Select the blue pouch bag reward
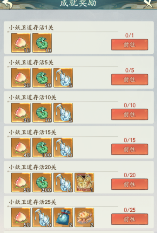This screenshot has width=157, height=233. click(x=63, y=218)
